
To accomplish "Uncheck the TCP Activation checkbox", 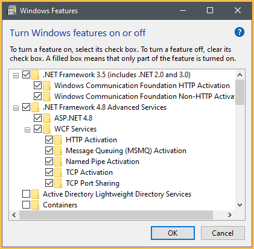I will tap(49, 172).
